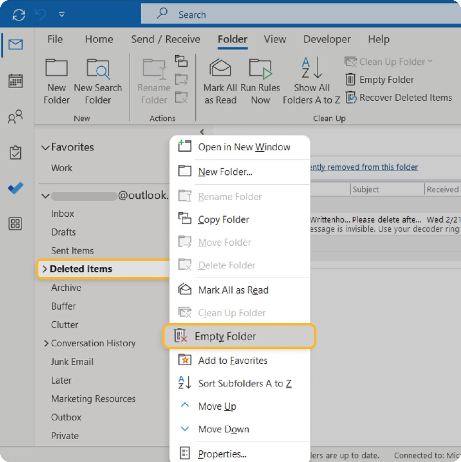Click the Send/Receive sync icon
The height and width of the screenshot is (462, 461).
[x=19, y=15]
